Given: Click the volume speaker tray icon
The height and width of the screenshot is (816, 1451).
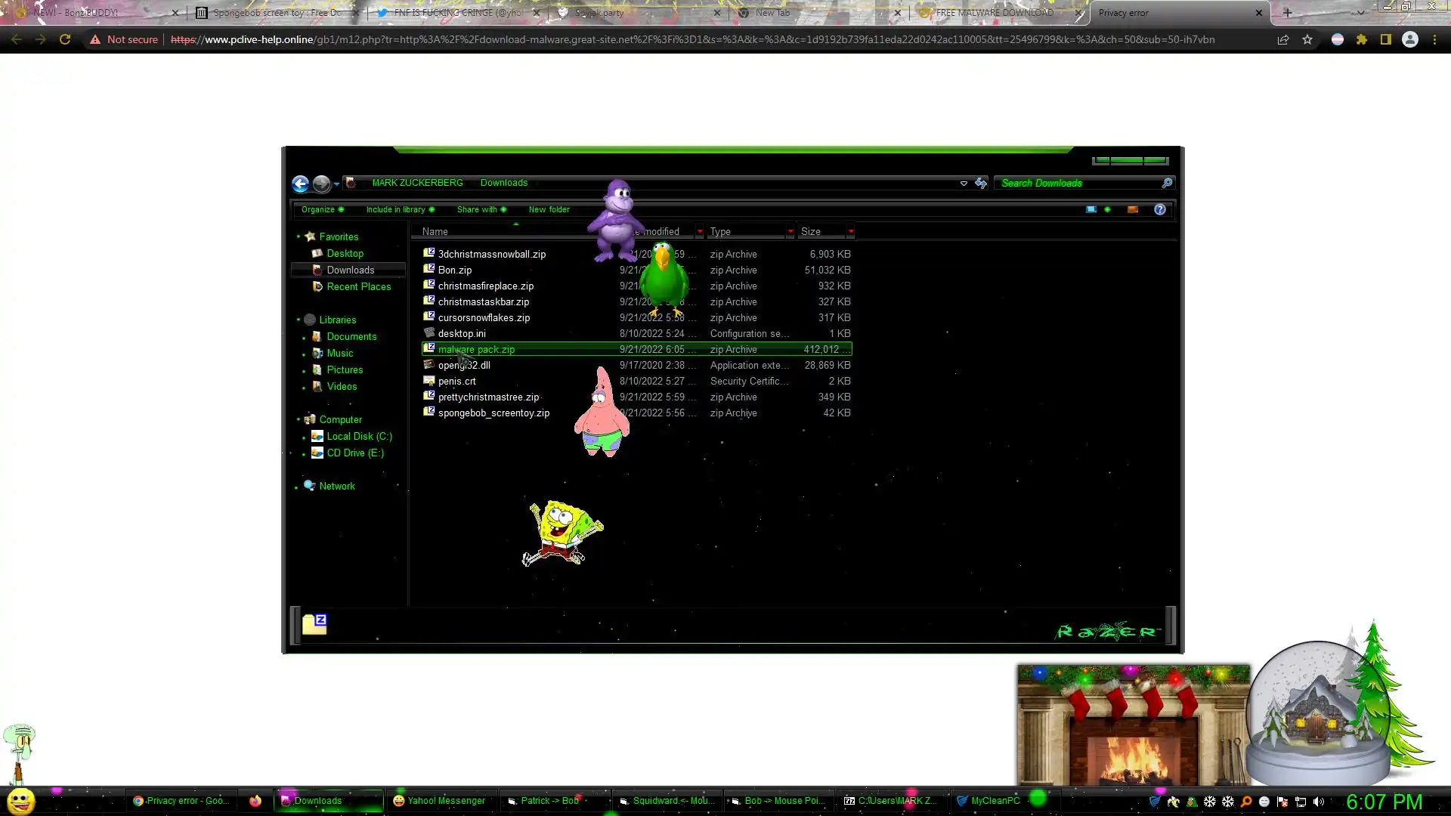Looking at the screenshot, I should click(x=1319, y=802).
